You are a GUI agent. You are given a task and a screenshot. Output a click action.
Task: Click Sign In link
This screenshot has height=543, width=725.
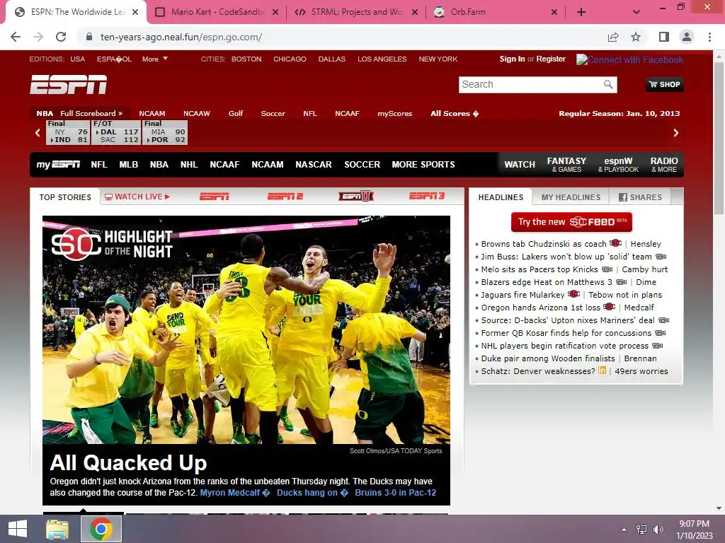coord(512,59)
